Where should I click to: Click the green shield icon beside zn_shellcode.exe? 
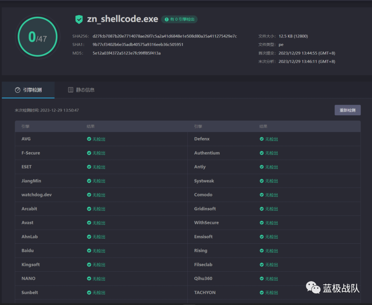point(79,19)
